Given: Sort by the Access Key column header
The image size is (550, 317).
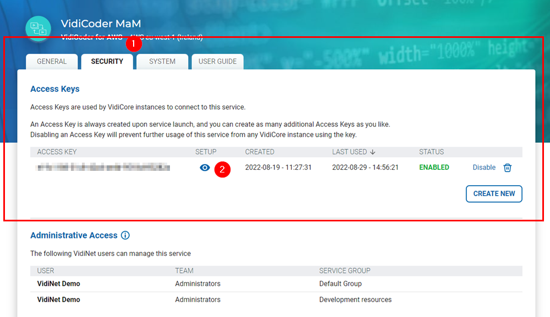Looking at the screenshot, I should (57, 152).
